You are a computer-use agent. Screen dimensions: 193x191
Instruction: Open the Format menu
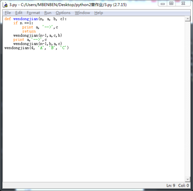pyautogui.click(x=33, y=13)
